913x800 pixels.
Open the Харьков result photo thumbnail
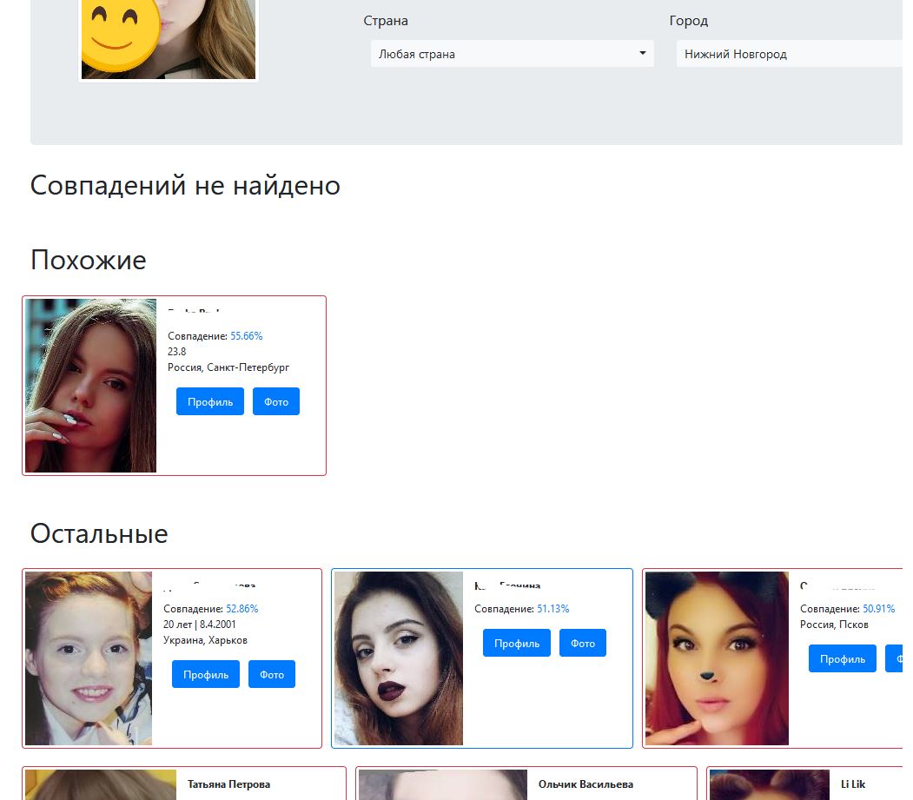(x=89, y=658)
